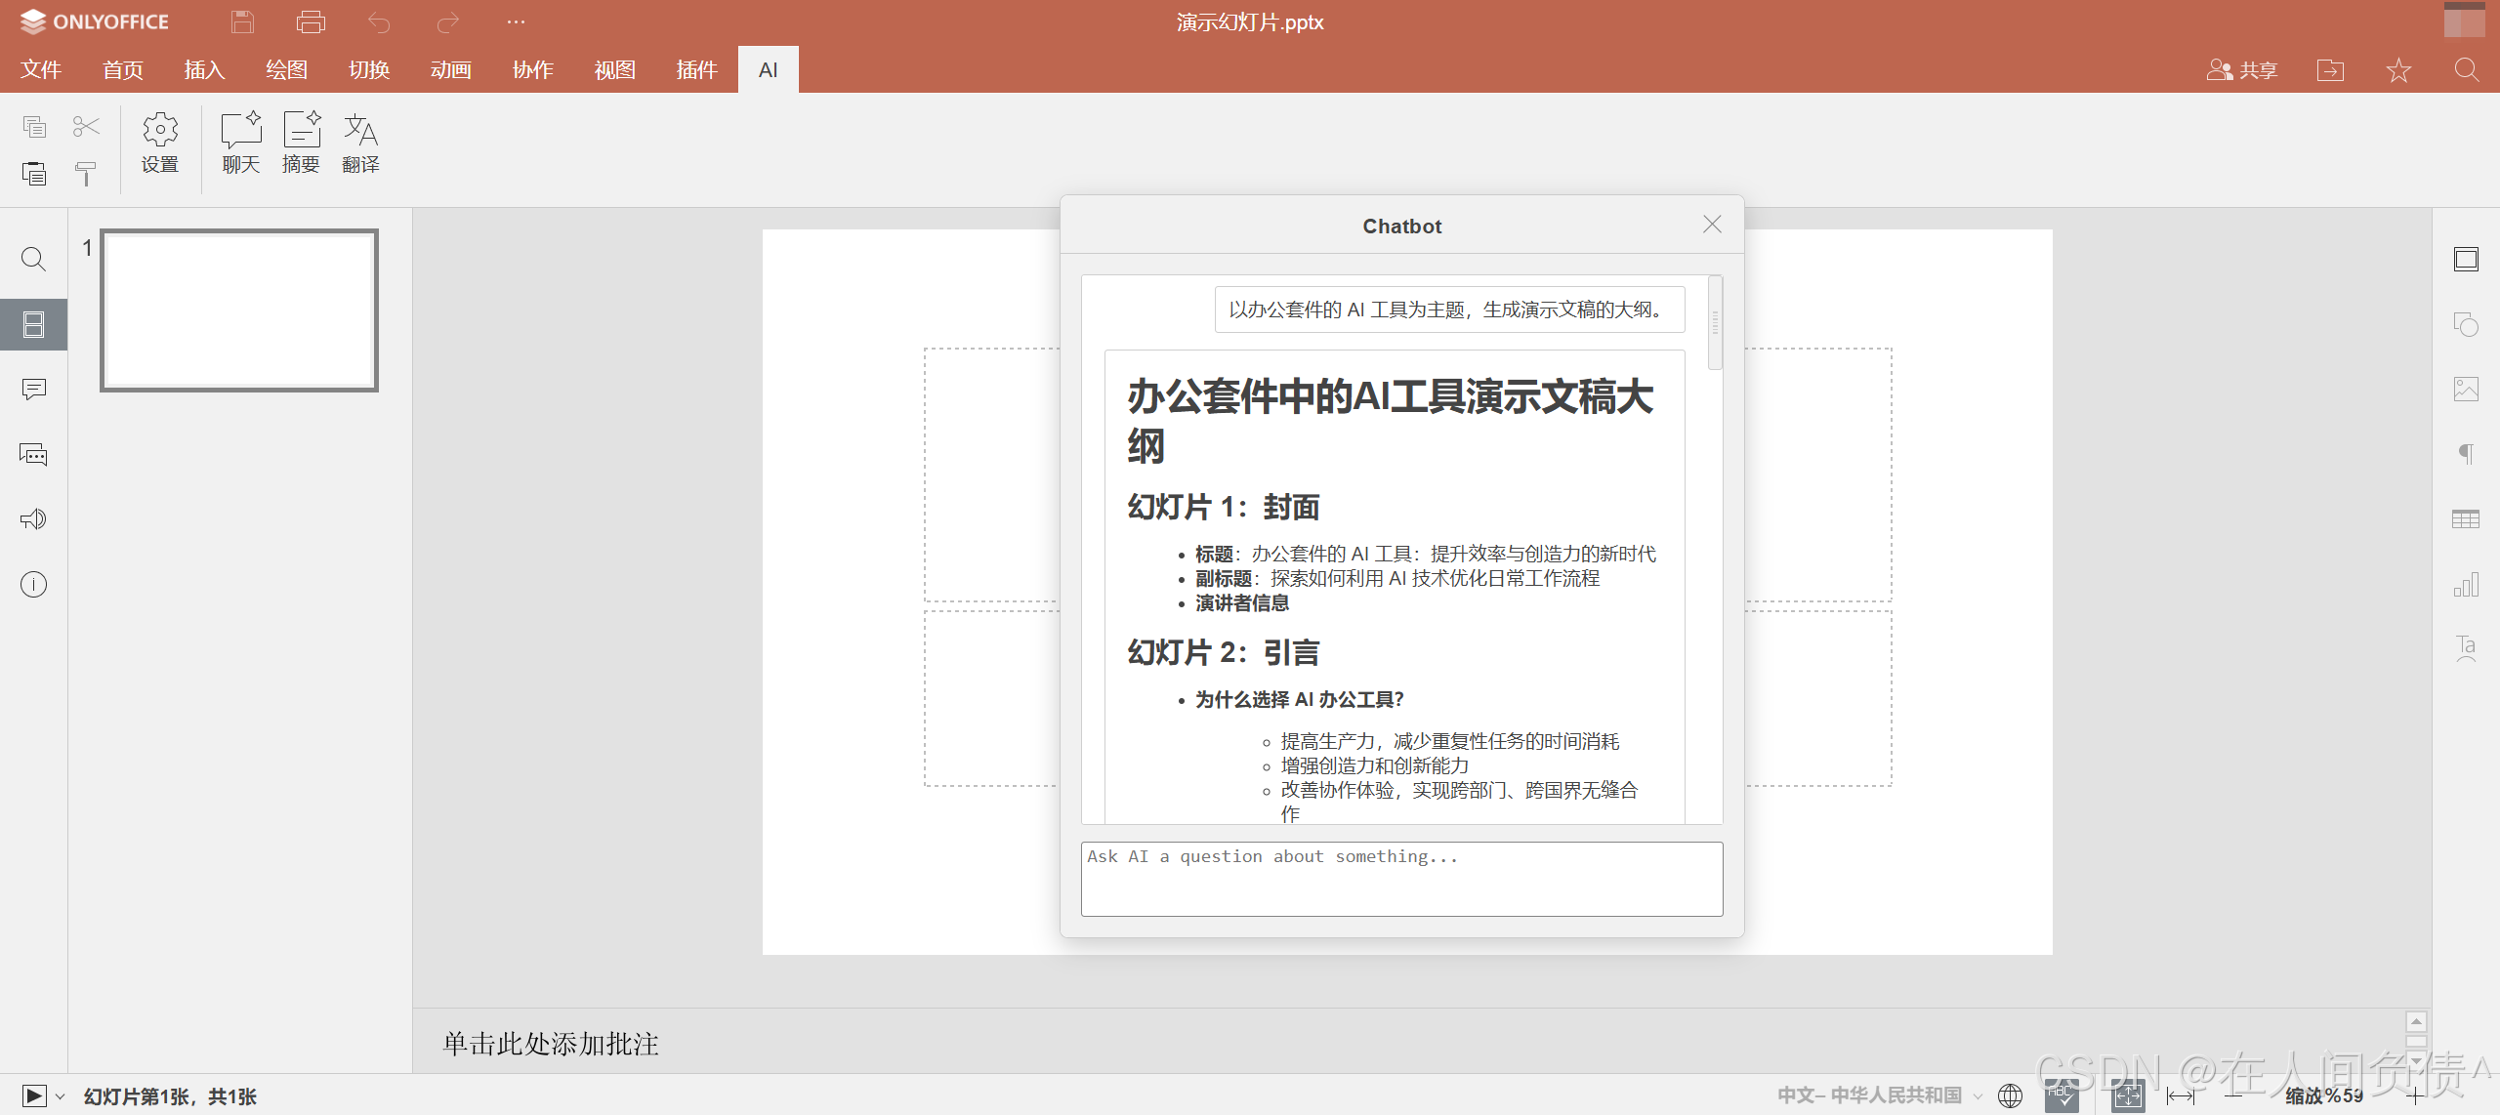This screenshot has height=1115, width=2500.
Task: Switch to the 动画 ribbon tab
Action: pyautogui.click(x=450, y=69)
